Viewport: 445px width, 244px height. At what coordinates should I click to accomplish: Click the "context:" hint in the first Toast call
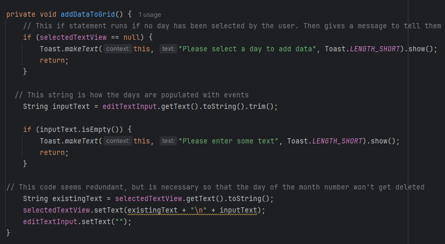pyautogui.click(x=118, y=49)
